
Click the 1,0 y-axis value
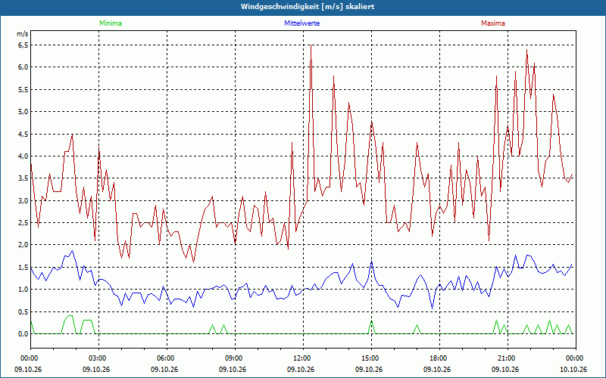click(x=23, y=290)
